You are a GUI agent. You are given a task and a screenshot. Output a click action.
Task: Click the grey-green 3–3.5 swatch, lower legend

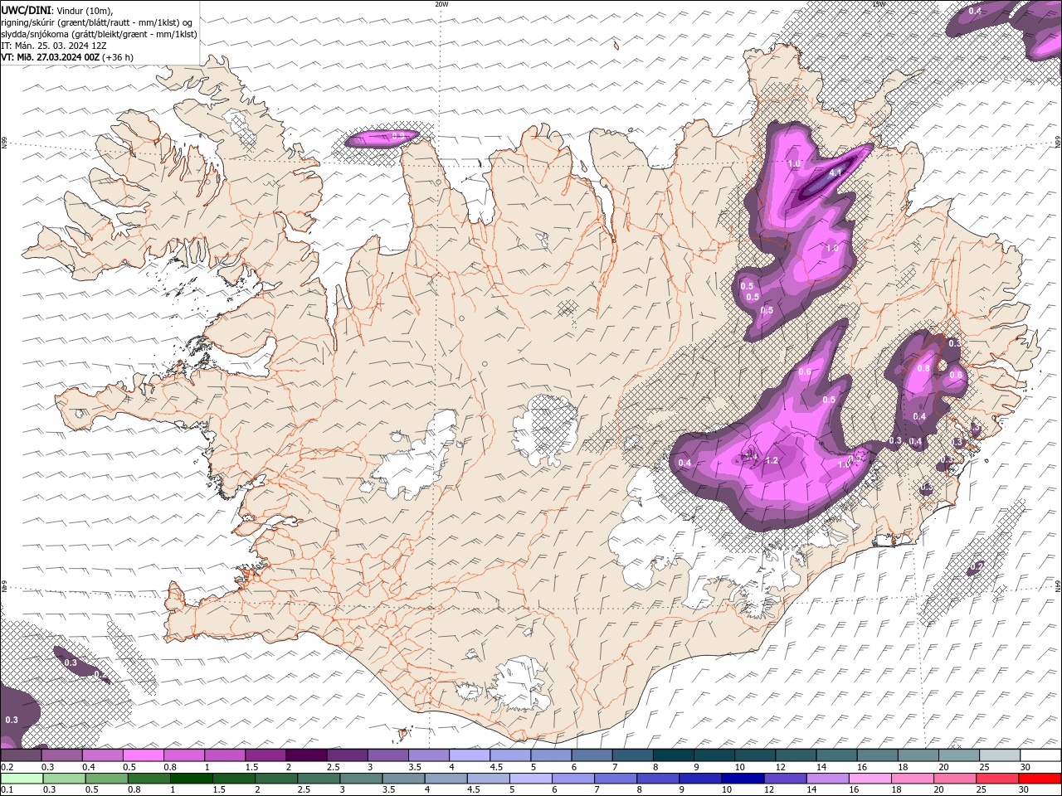click(360, 779)
